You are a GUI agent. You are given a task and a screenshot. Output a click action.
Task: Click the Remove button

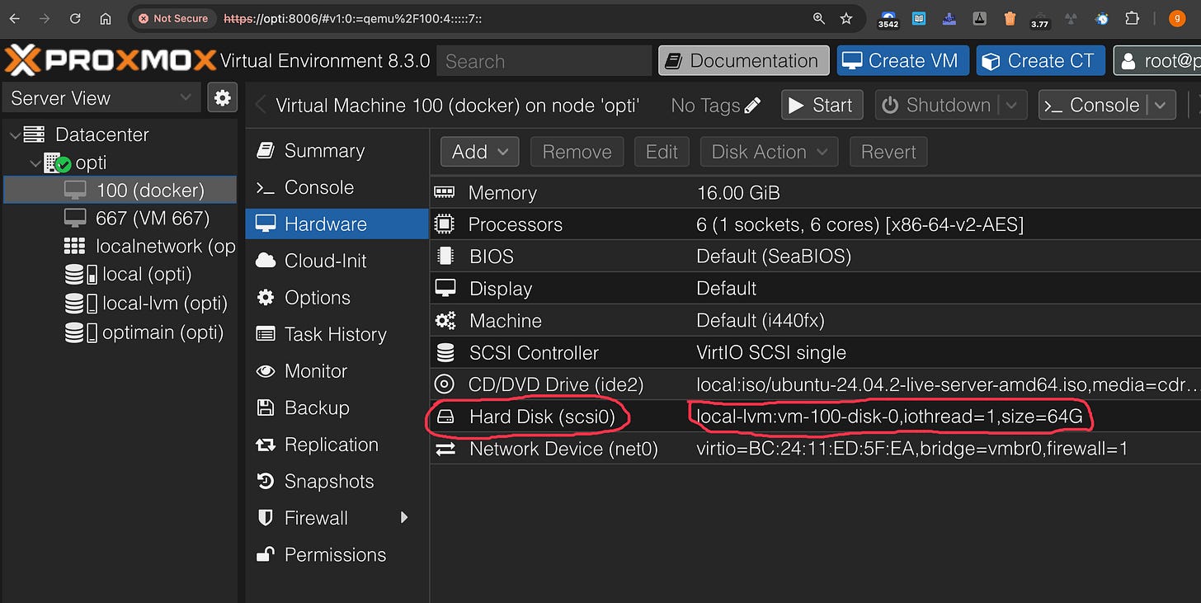(x=577, y=152)
